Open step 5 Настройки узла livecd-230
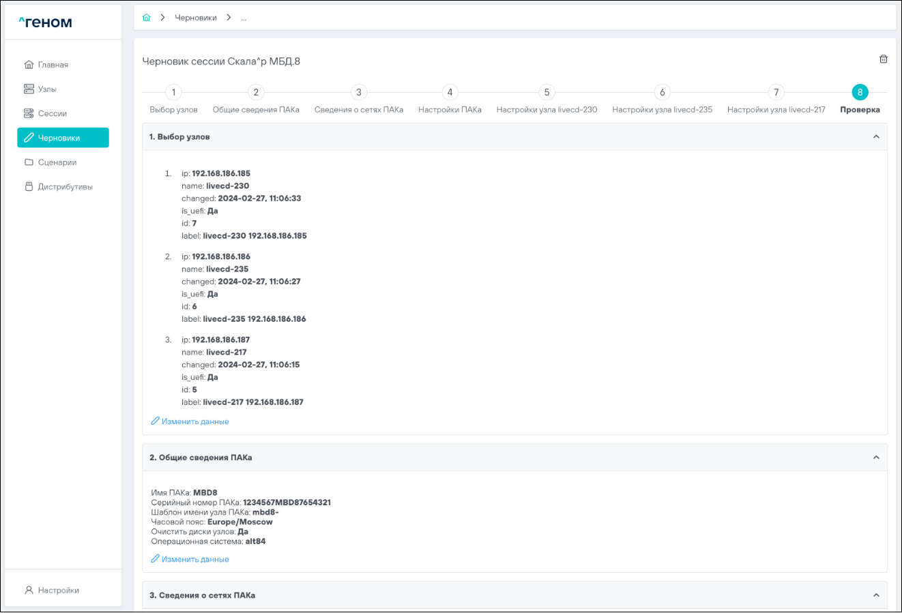902x613 pixels. (x=547, y=93)
